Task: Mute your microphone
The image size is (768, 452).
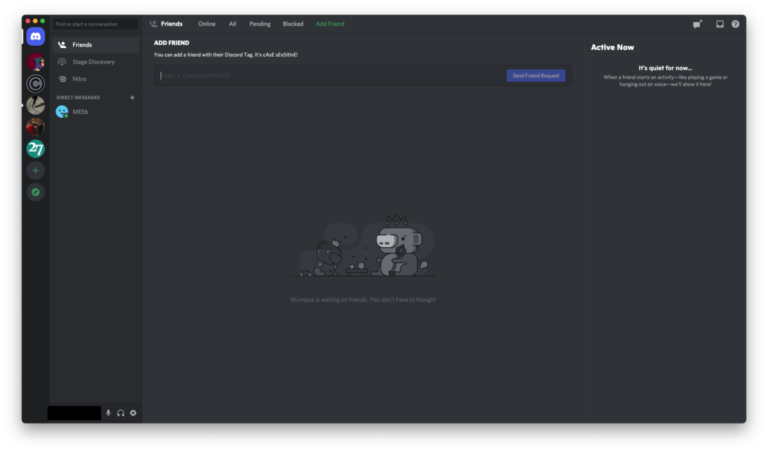Action: (x=108, y=413)
